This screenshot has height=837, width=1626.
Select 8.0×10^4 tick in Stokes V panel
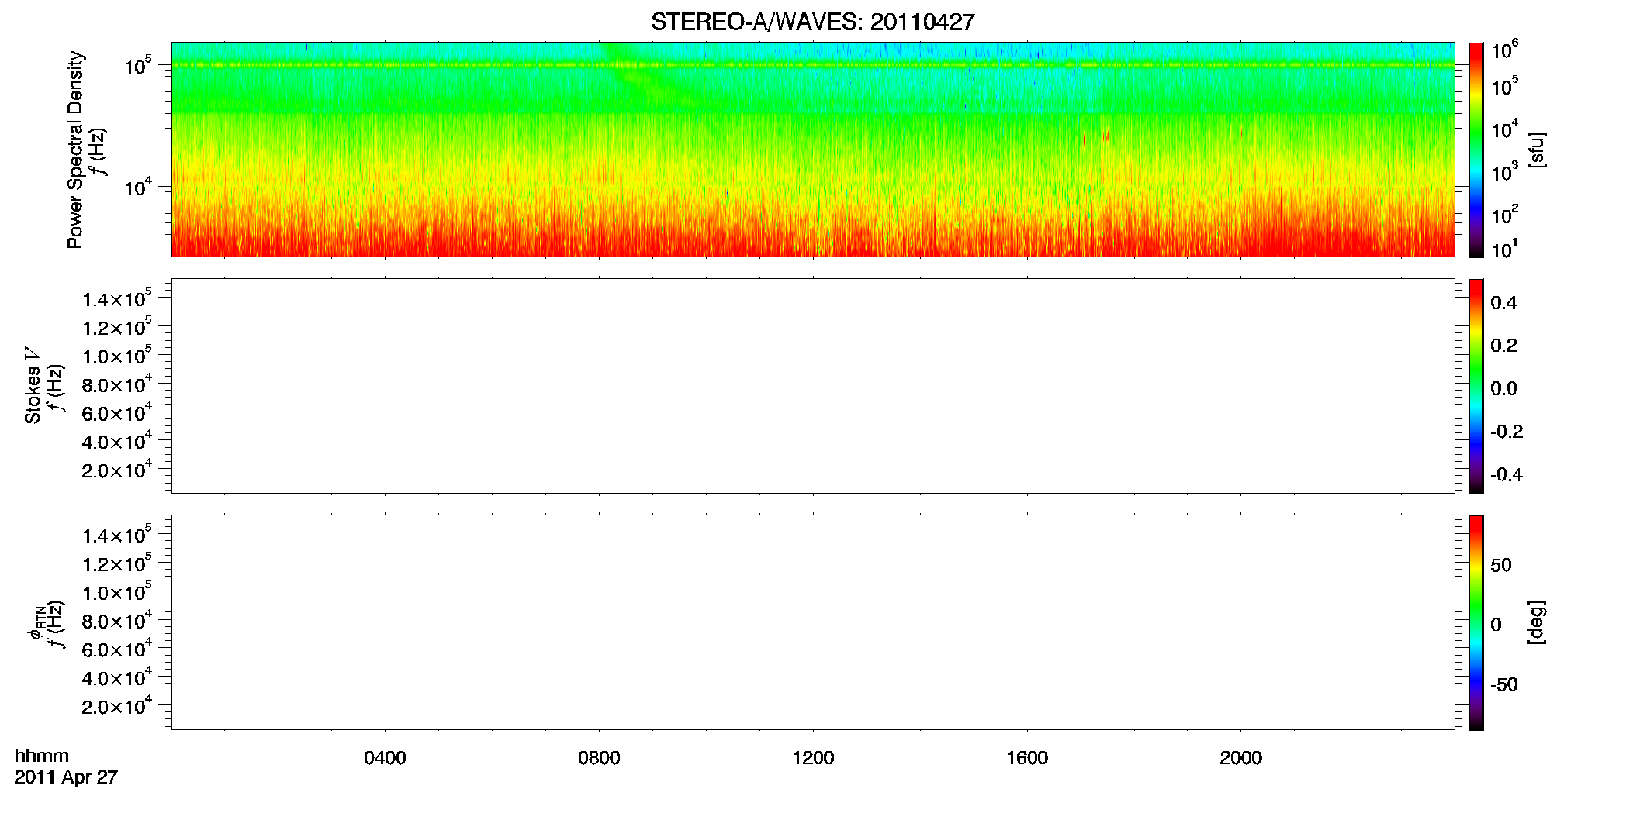116,384
